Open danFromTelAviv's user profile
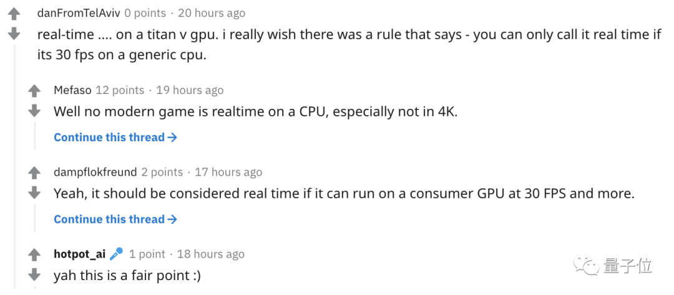Viewport: 674px width, 295px height. (x=79, y=13)
